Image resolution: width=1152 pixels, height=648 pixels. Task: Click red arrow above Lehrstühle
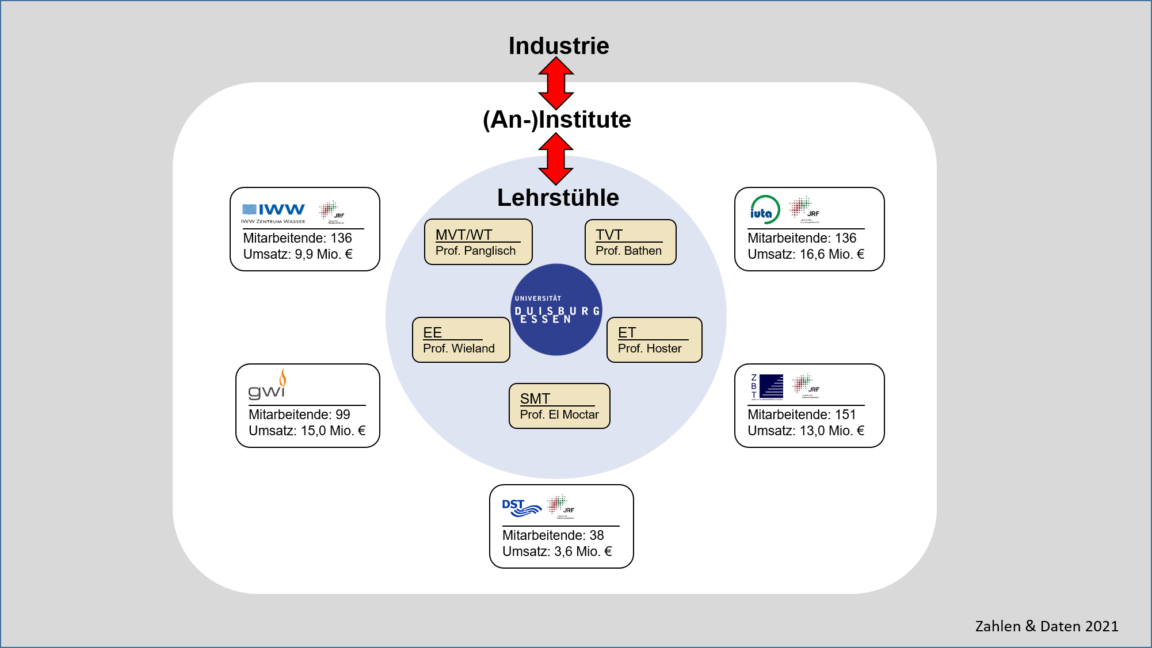point(556,159)
